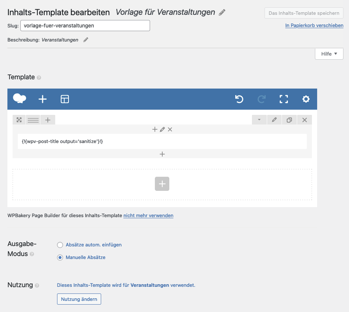Screen dimensions: 349x312
Task: Select 'Absätze autom. einfügen' radio option
Action: pyautogui.click(x=60, y=245)
